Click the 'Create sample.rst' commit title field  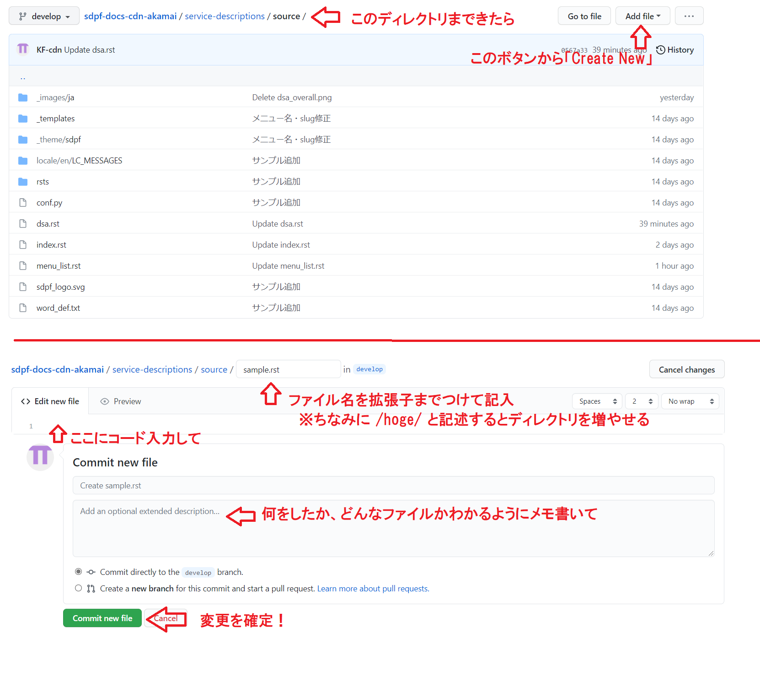[x=393, y=486]
